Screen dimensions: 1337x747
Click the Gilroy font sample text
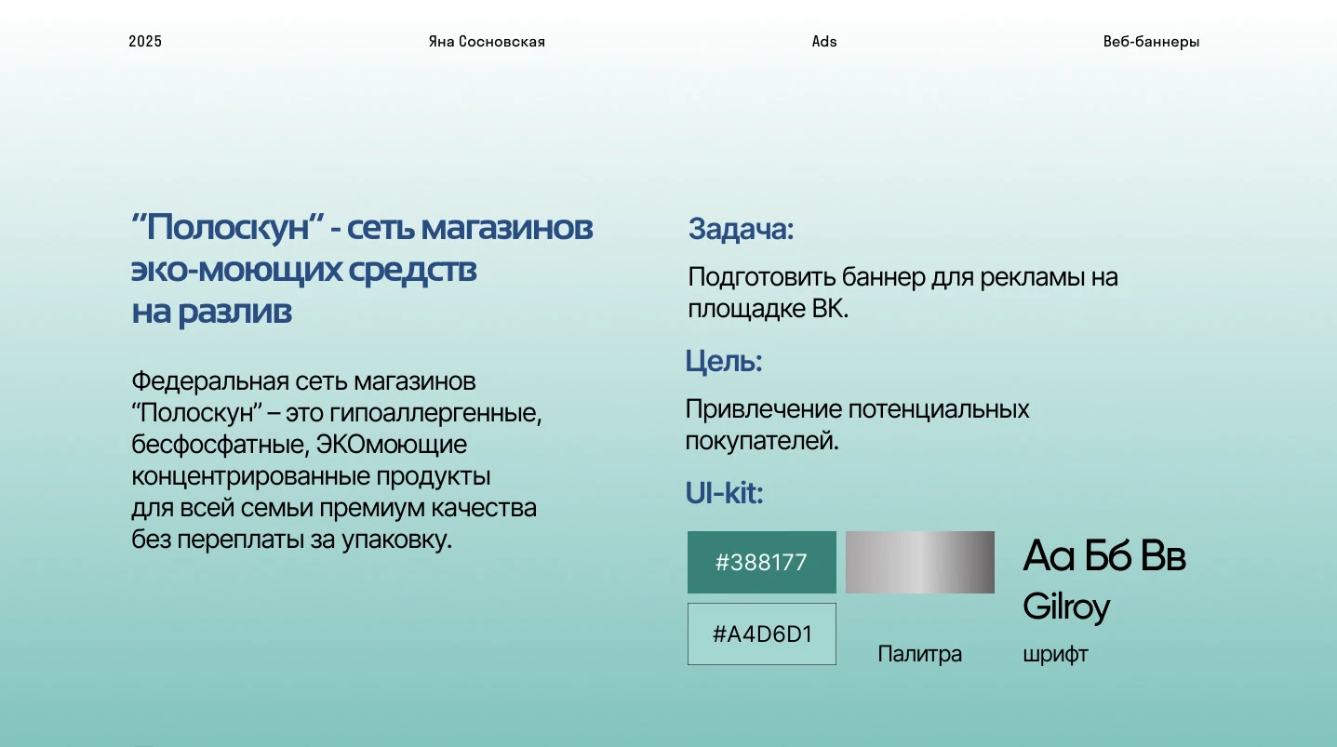(1066, 607)
